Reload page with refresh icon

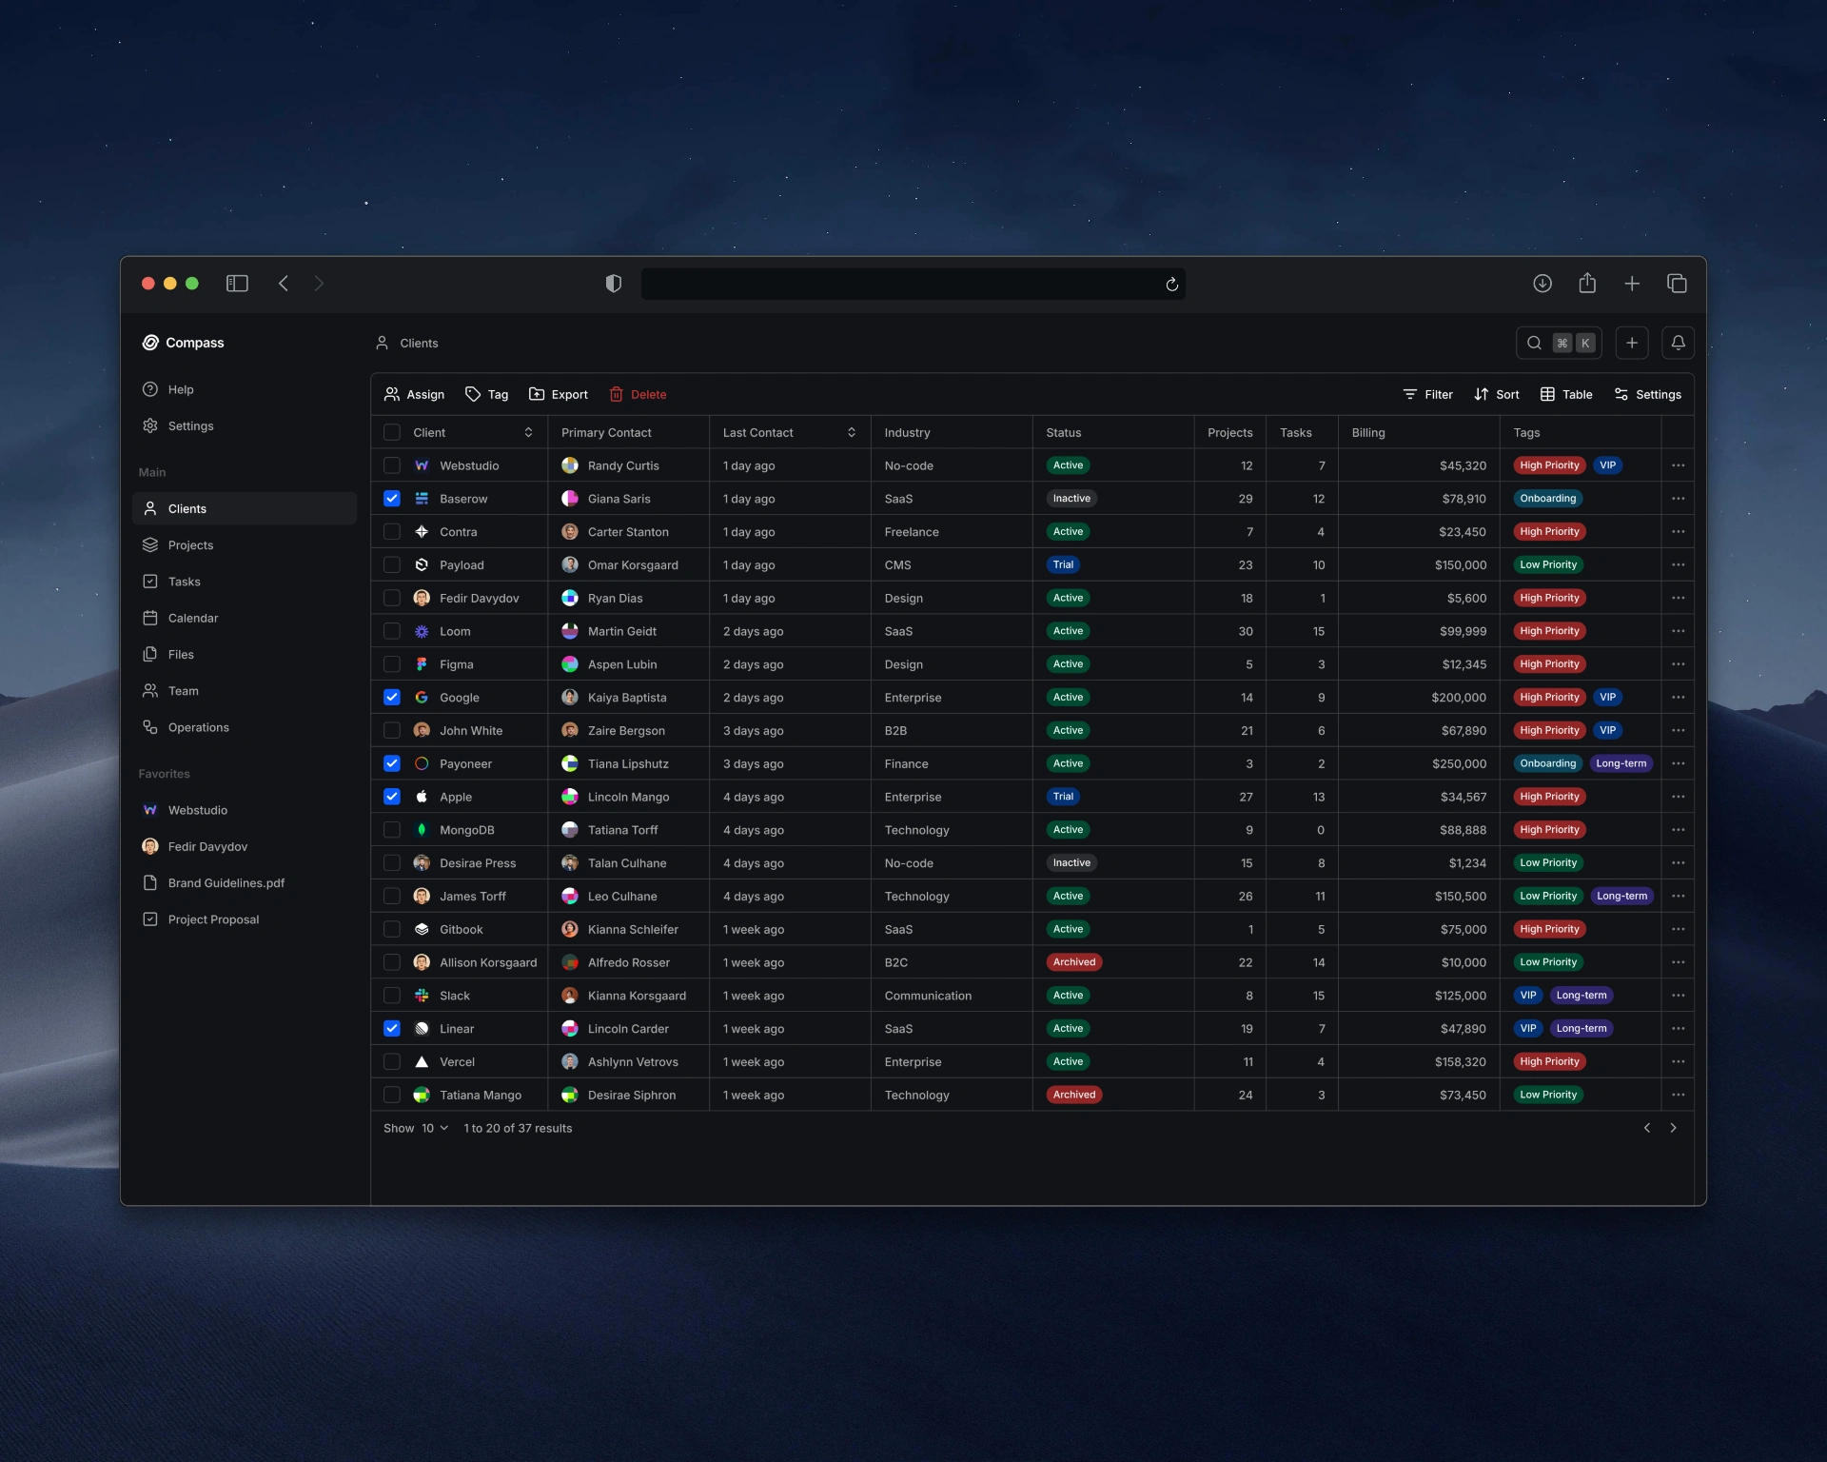point(1171,284)
